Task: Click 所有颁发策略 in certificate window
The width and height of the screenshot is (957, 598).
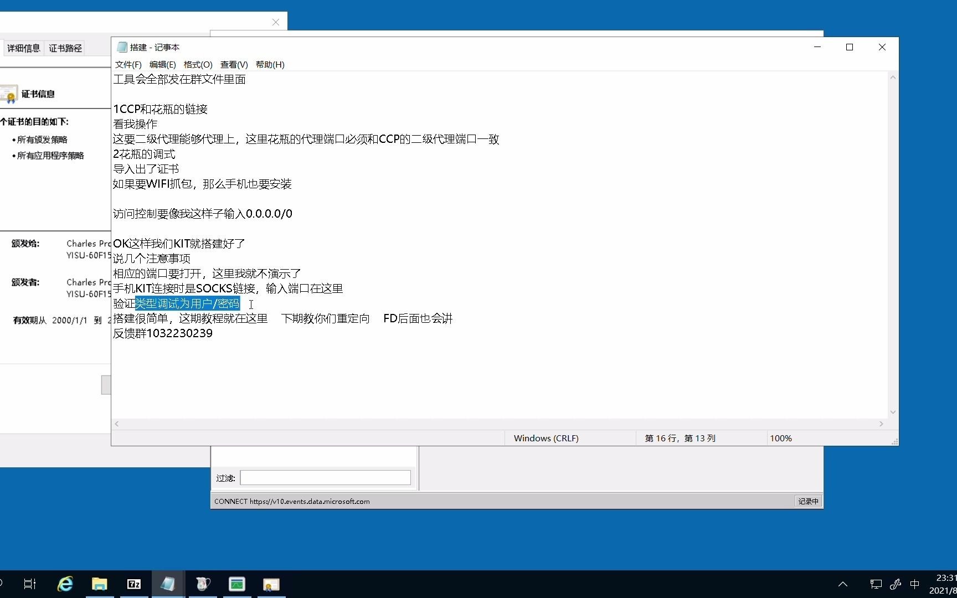Action: pyautogui.click(x=42, y=140)
